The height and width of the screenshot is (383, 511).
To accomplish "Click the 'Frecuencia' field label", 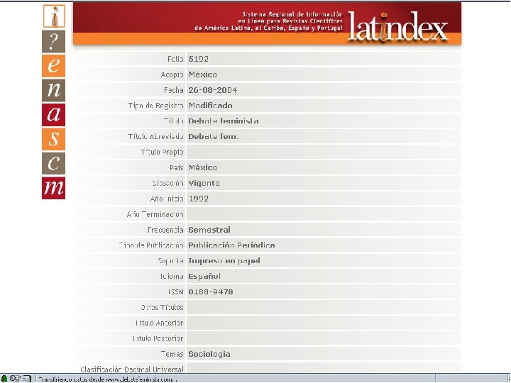I will pyautogui.click(x=165, y=230).
